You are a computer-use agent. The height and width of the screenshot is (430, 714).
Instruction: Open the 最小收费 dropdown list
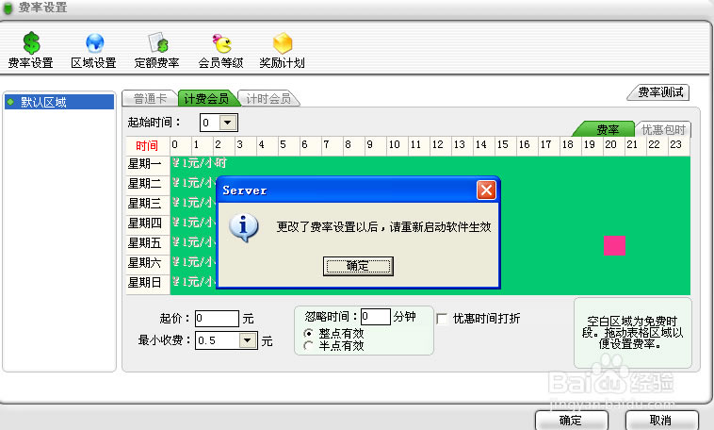coord(248,340)
